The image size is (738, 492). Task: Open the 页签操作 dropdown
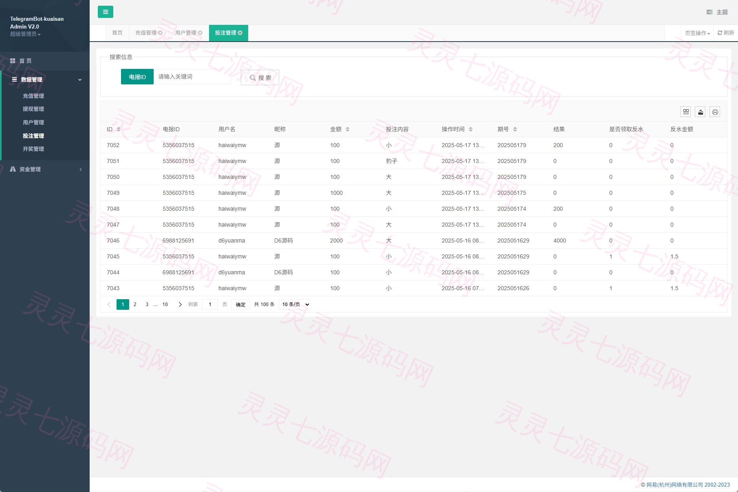point(697,33)
